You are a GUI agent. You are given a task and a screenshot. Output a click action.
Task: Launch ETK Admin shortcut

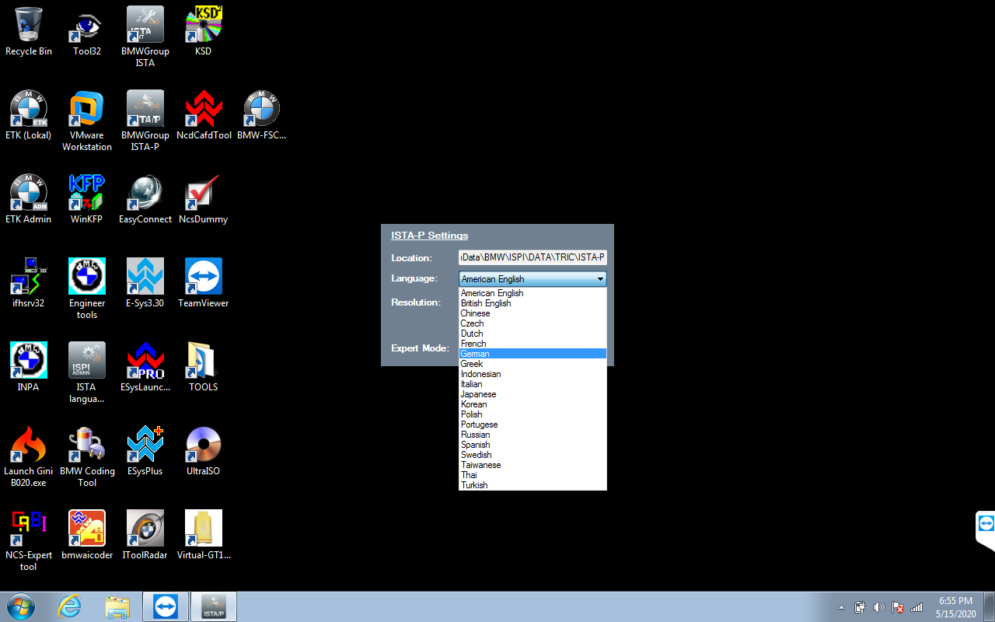click(29, 199)
